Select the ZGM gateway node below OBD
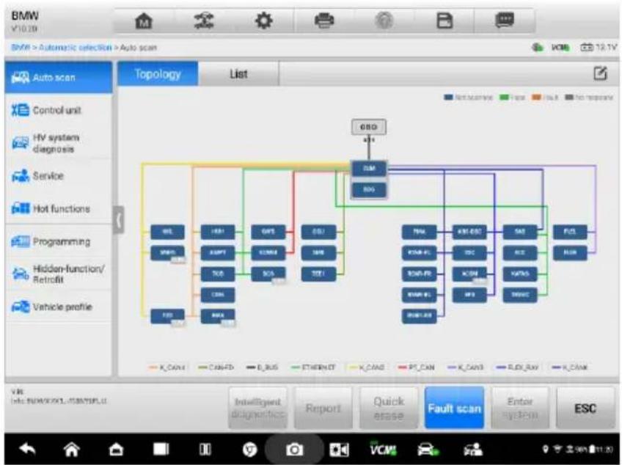 (369, 168)
